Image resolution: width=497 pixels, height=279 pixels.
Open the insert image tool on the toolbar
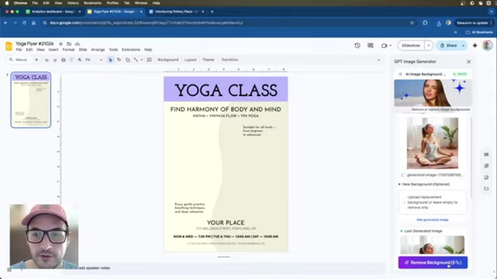pos(149,60)
